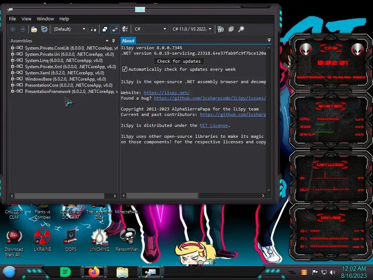This screenshot has width=373, height=280.
Task: Click the Plants vs Zombies desktop label
Action: pyautogui.click(x=42, y=214)
